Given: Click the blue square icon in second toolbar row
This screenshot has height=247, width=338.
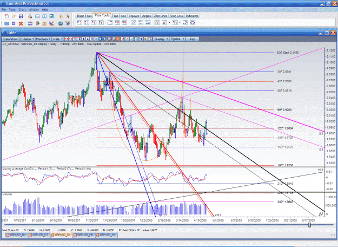Looking at the screenshot, I should (14, 23).
